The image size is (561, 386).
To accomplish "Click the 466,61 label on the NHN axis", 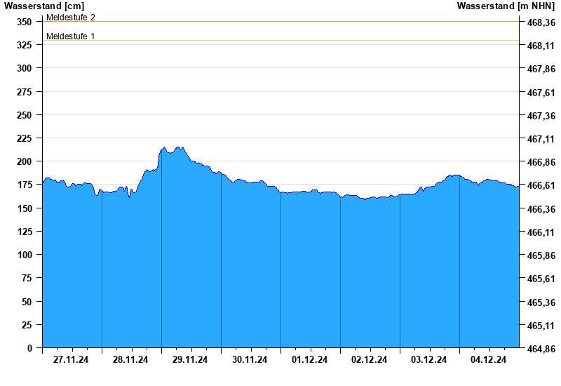I will click(x=541, y=185).
